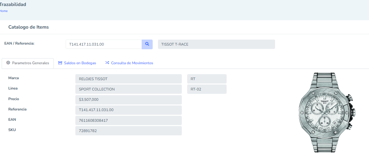Click the SKU field showing 72891782

(128, 131)
